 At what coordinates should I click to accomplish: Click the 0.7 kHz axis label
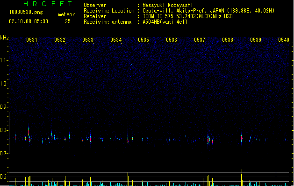click(x=4, y=153)
